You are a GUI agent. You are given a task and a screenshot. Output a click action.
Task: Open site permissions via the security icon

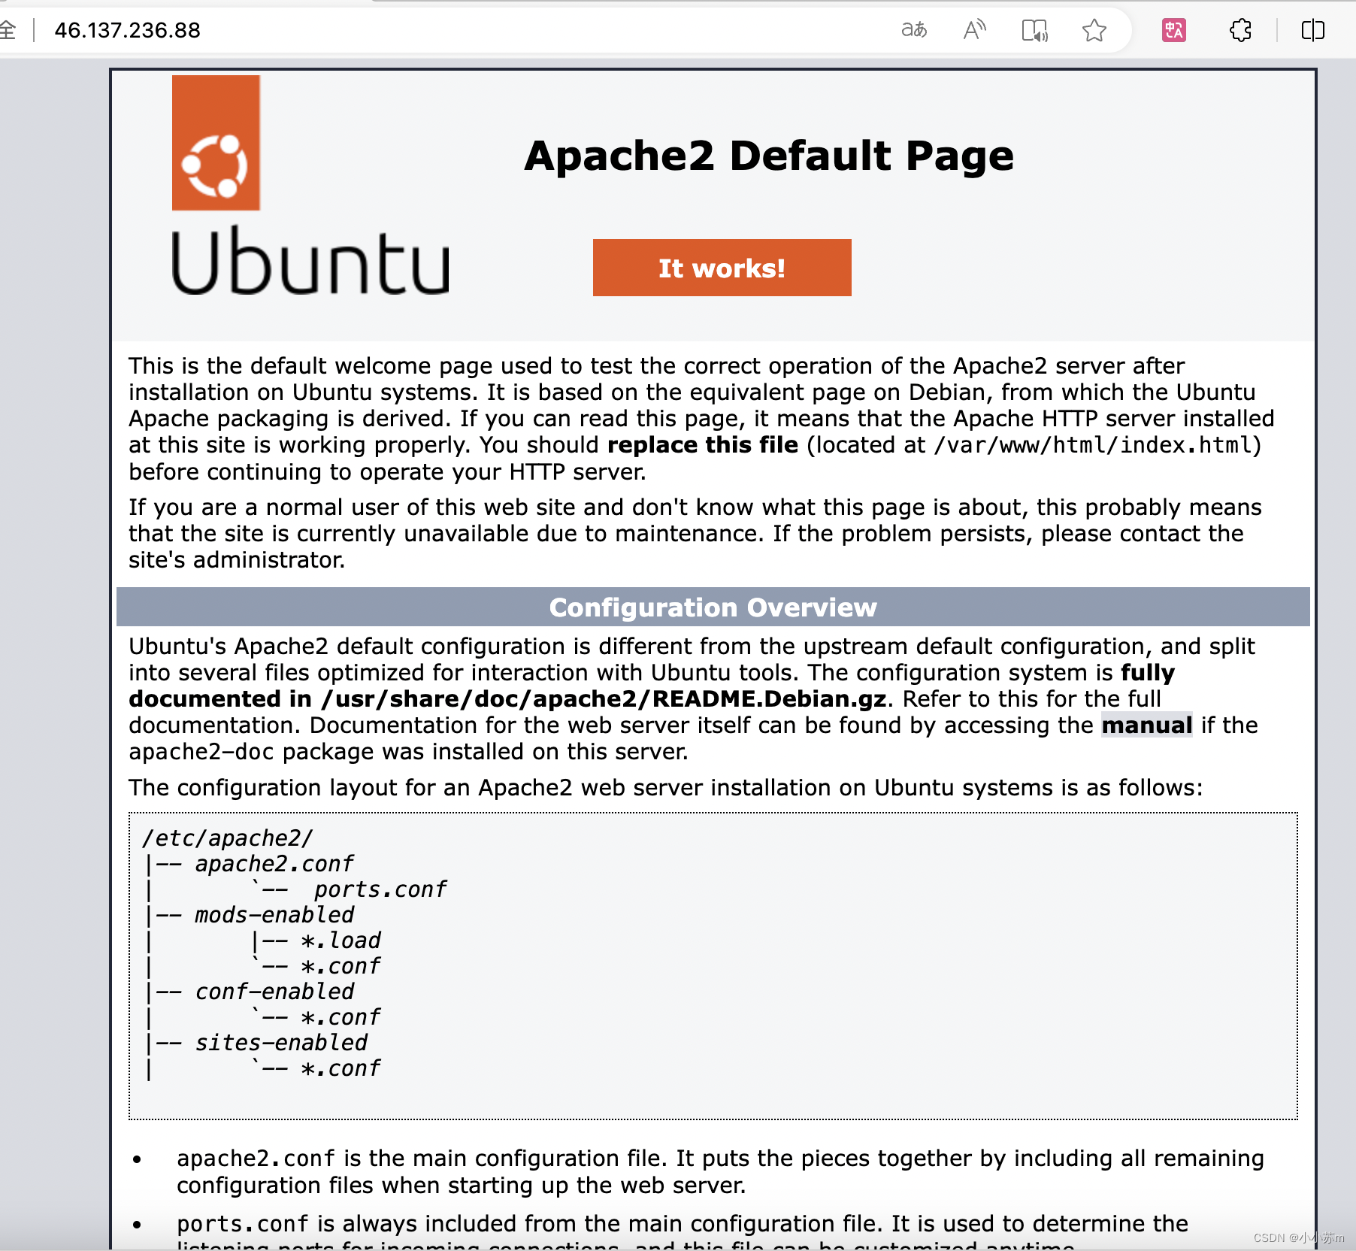click(x=8, y=30)
